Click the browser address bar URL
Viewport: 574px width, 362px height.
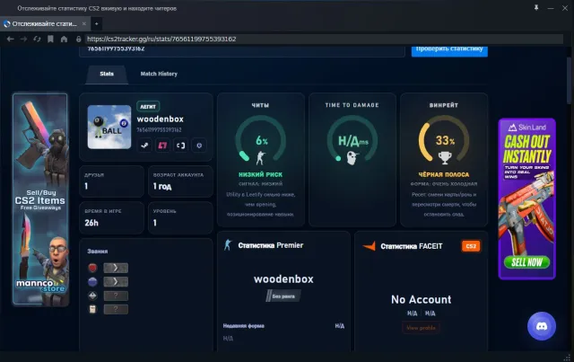[x=161, y=39]
